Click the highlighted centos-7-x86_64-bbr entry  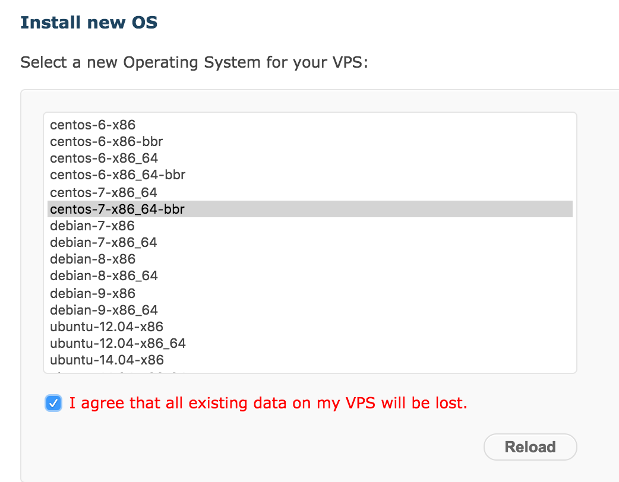pos(118,209)
